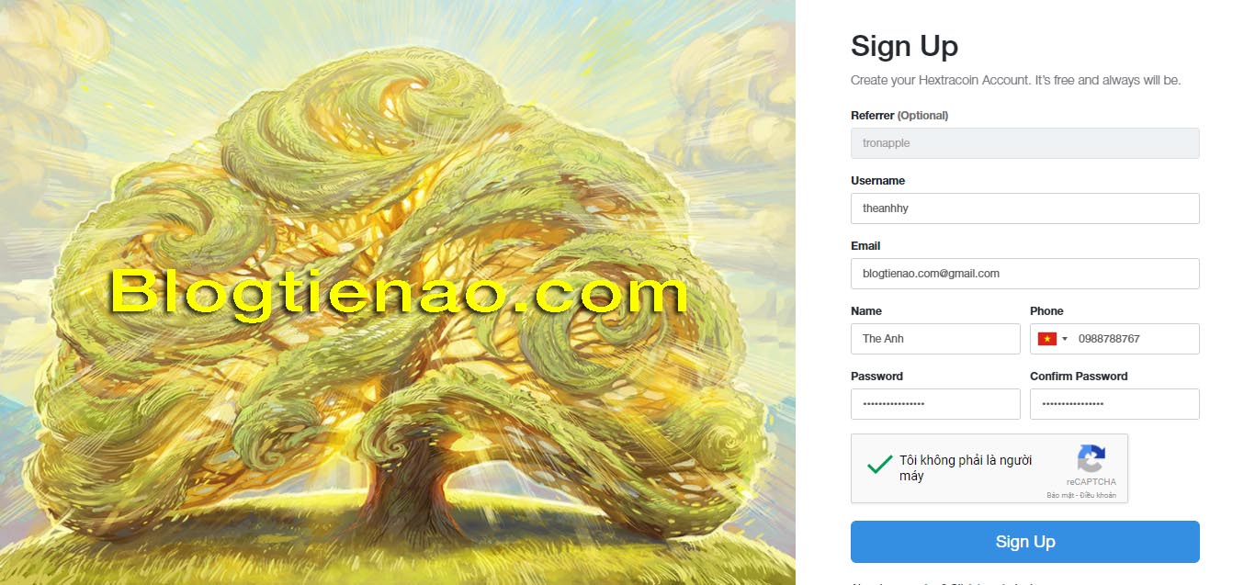Viewport: 1255px width, 585px height.
Task: Open the reCAPTCHA Điều khoản link
Action: tap(1100, 496)
